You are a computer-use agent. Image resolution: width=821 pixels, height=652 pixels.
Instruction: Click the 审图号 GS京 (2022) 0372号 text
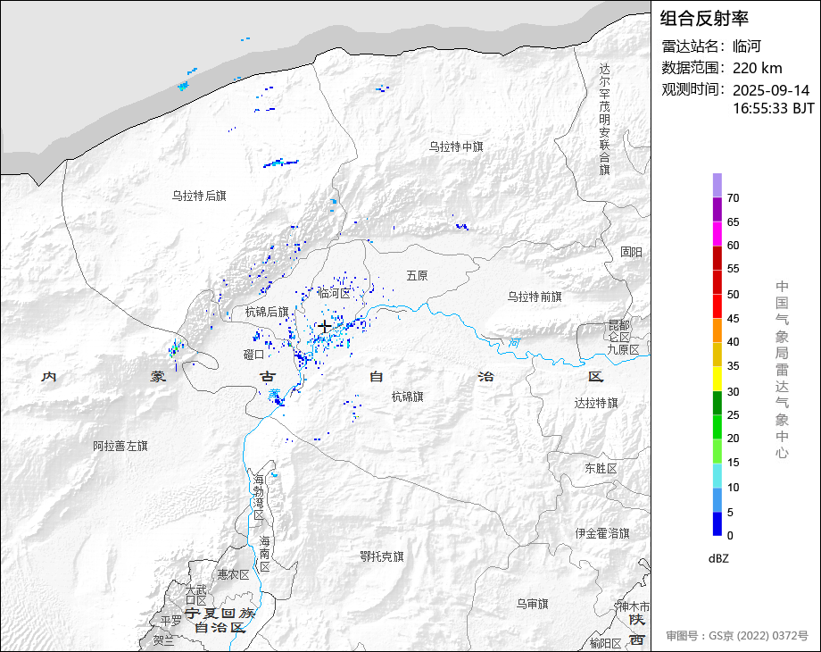click(x=737, y=636)
